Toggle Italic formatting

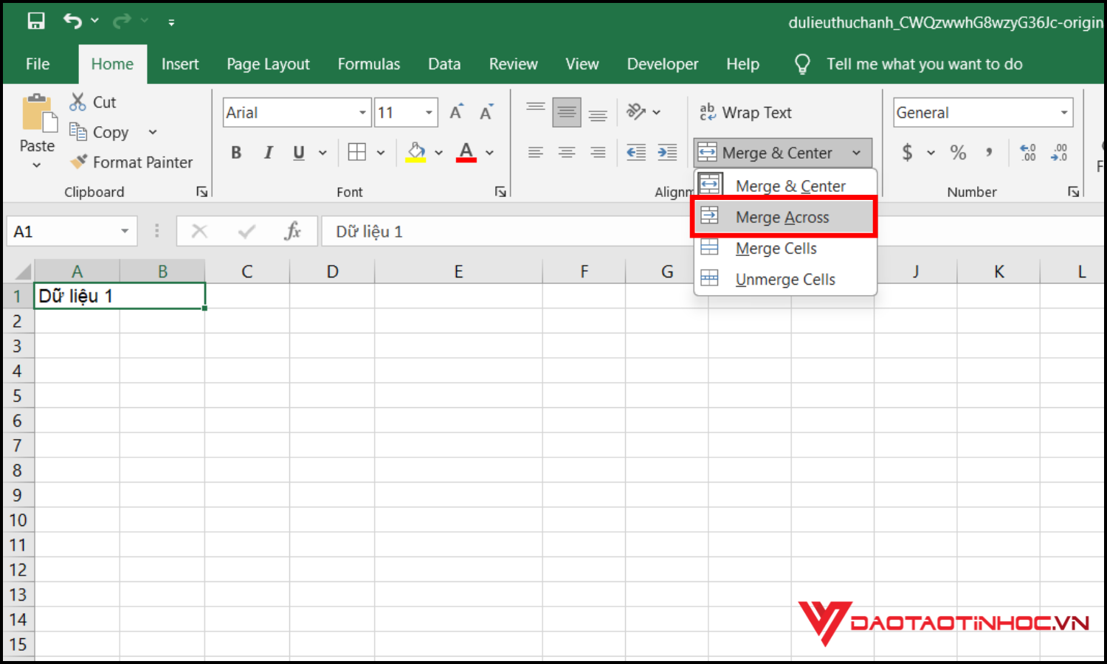click(268, 153)
